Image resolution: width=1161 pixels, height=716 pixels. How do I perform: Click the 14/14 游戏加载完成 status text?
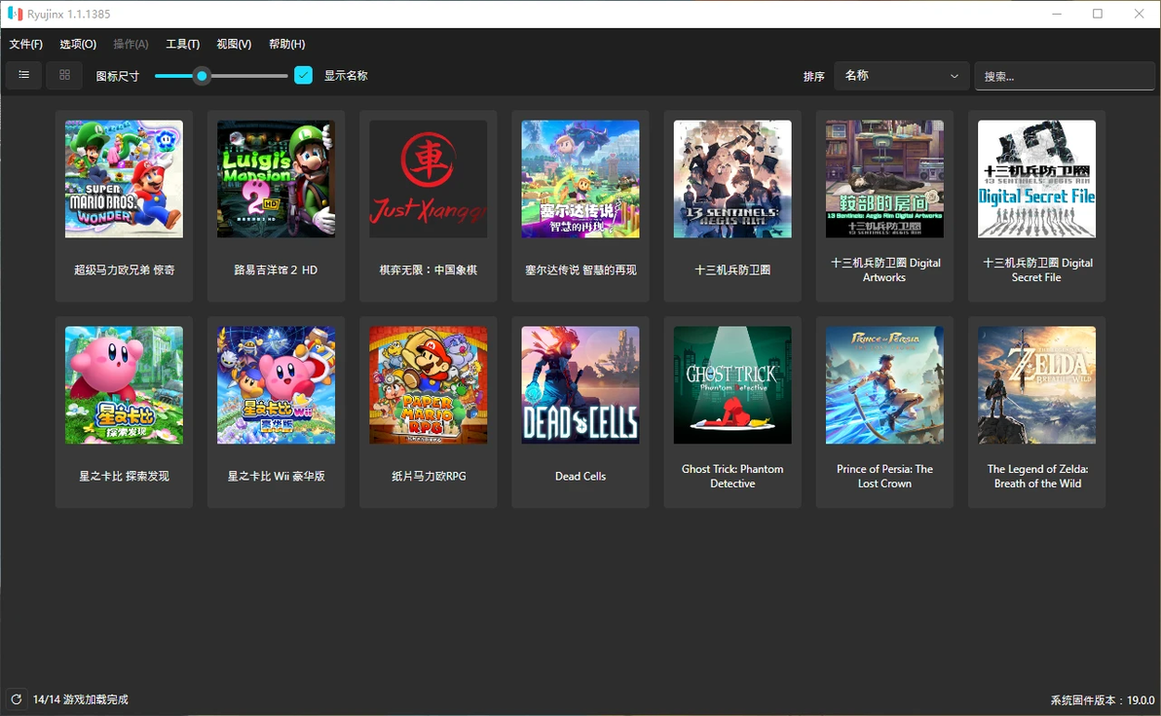pos(81,699)
